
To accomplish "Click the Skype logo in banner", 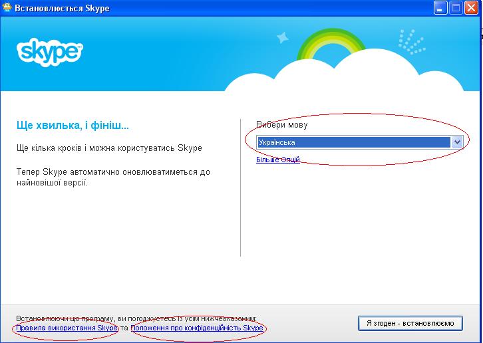I will point(50,52).
